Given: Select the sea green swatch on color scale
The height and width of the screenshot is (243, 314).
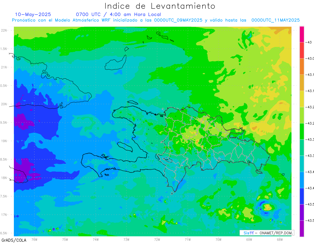Looking at the screenshot, I should tap(302, 147).
